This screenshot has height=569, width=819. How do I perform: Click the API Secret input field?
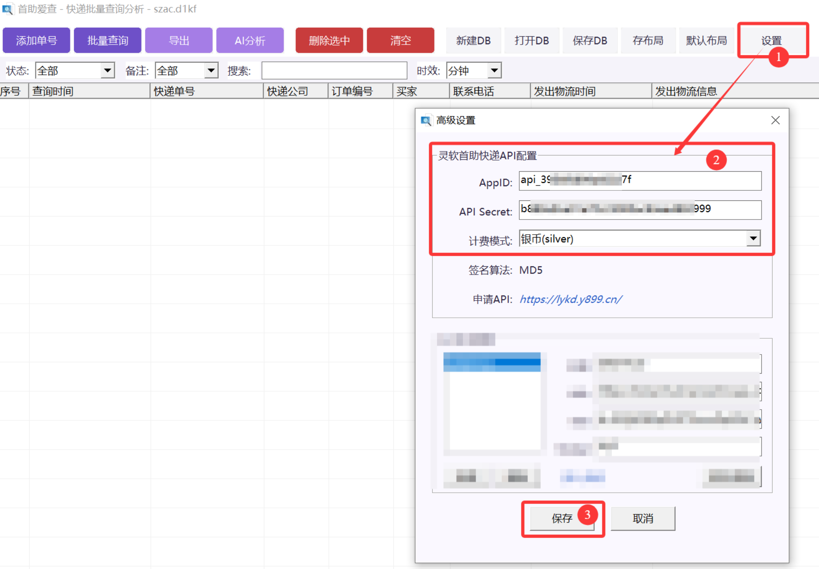(x=640, y=210)
